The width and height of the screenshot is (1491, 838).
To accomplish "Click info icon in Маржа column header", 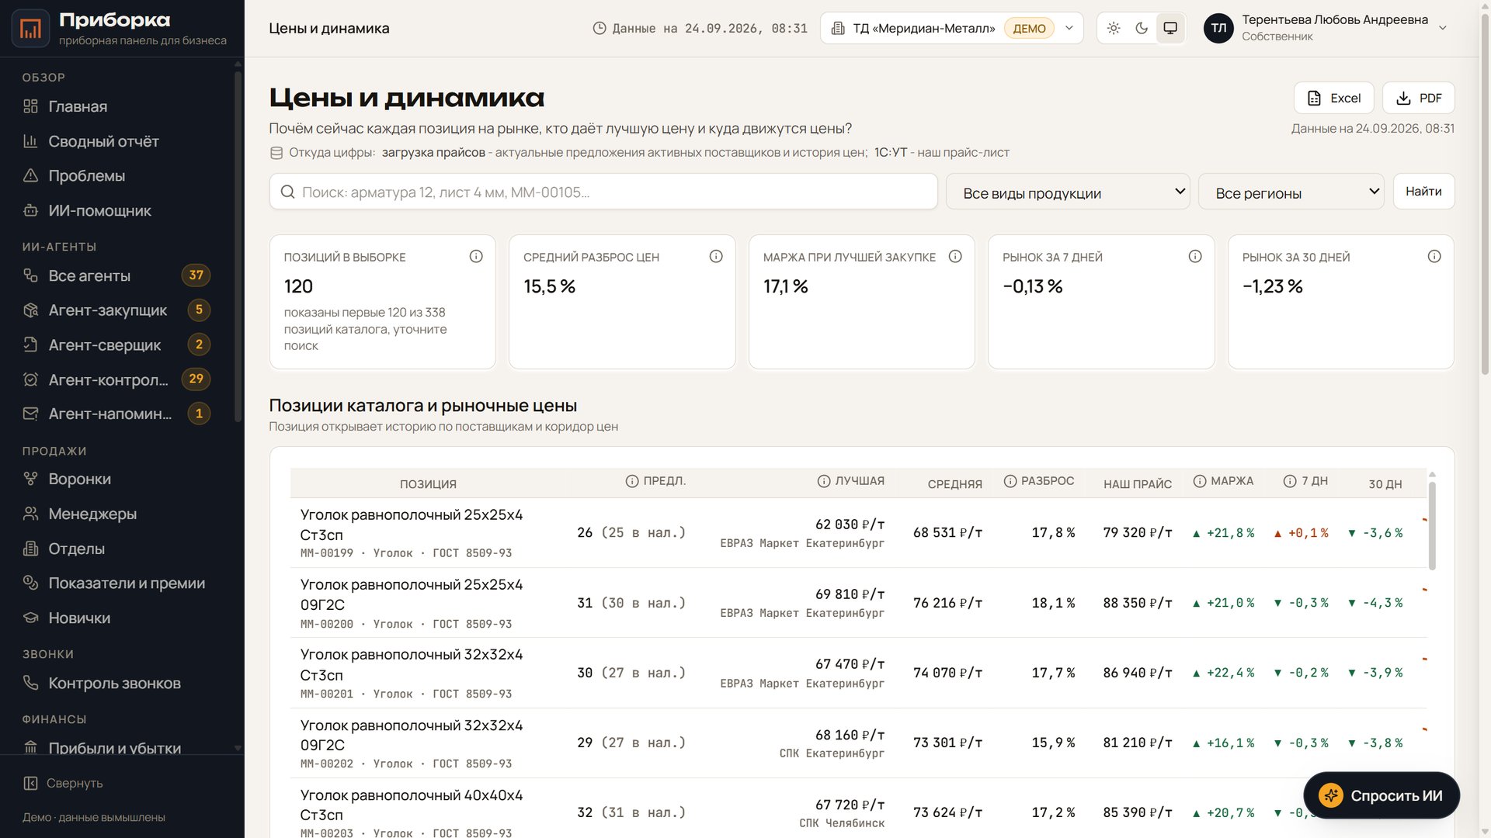I will point(1200,481).
